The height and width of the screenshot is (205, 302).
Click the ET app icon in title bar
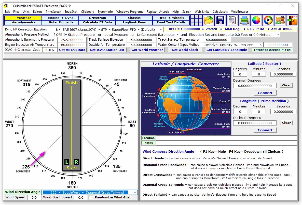pos(6,6)
